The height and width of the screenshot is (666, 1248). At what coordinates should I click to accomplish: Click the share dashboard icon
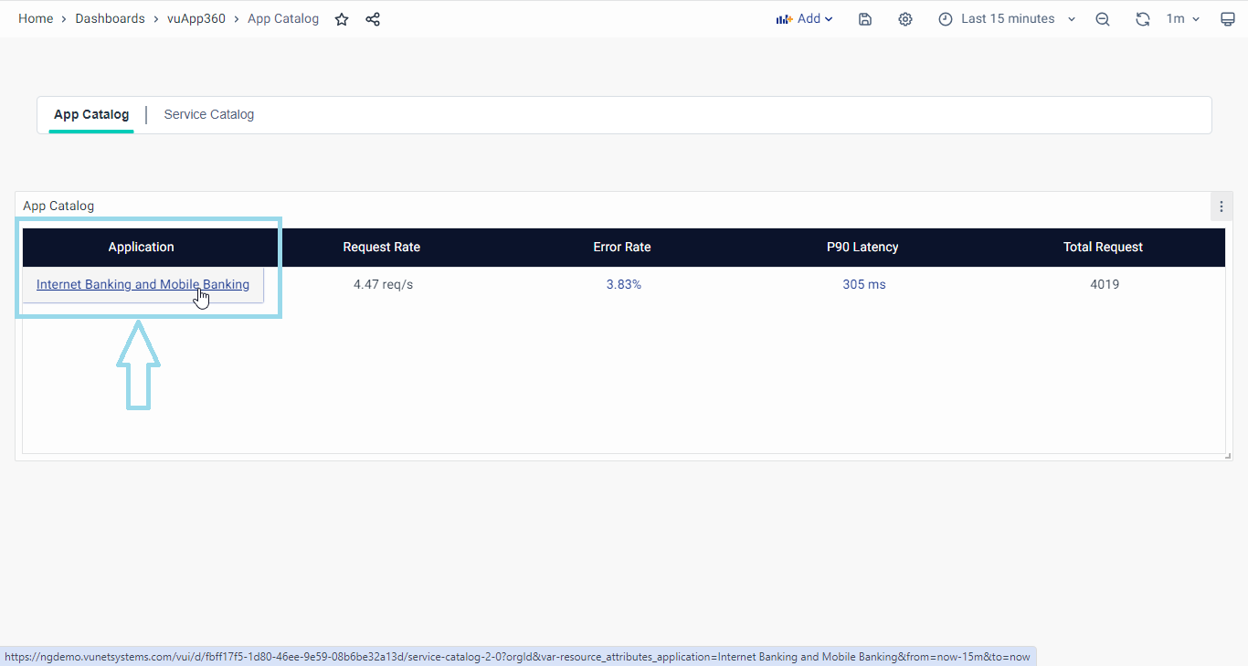click(x=373, y=19)
